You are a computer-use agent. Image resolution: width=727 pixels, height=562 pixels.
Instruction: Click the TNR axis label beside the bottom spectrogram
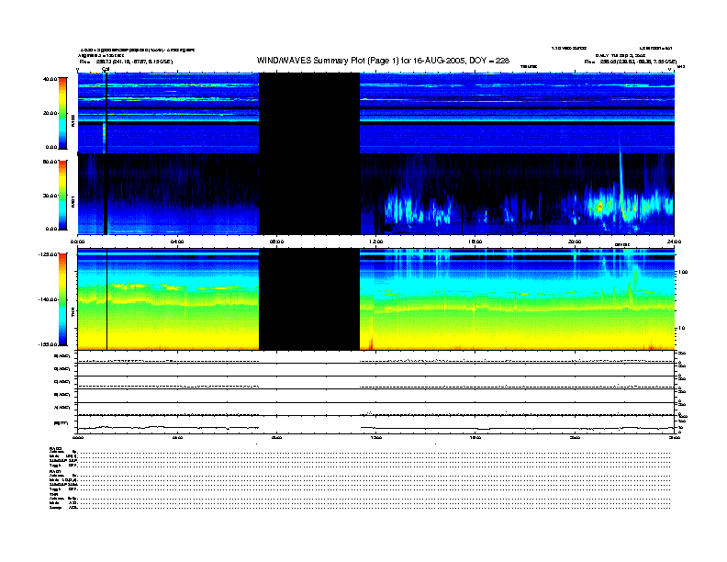(73, 314)
